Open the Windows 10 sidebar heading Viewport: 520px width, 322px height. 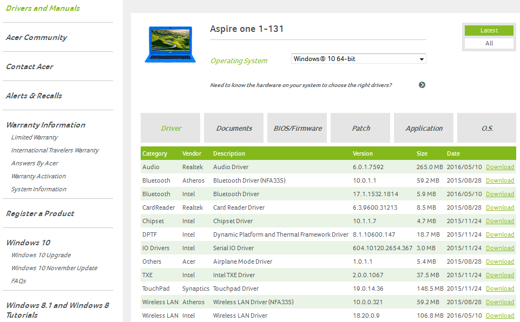[28, 243]
